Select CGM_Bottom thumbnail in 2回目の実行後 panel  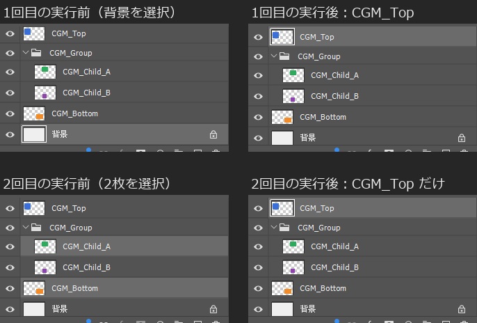282,288
